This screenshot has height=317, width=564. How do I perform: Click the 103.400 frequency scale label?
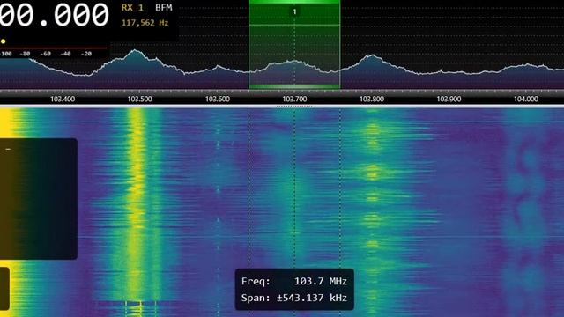pos(63,100)
